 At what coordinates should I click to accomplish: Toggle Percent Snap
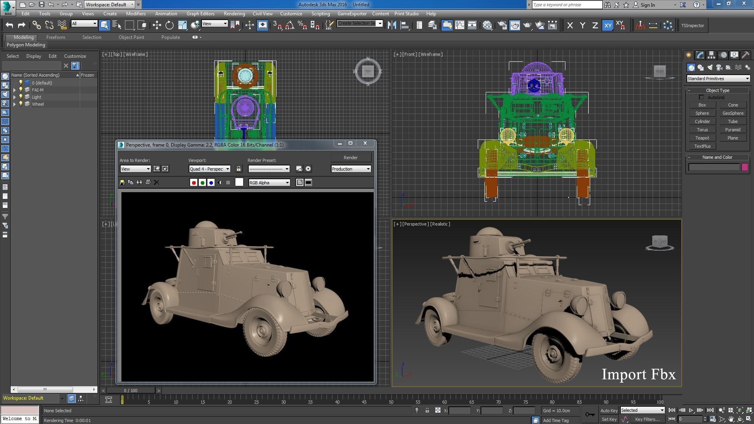click(x=303, y=26)
